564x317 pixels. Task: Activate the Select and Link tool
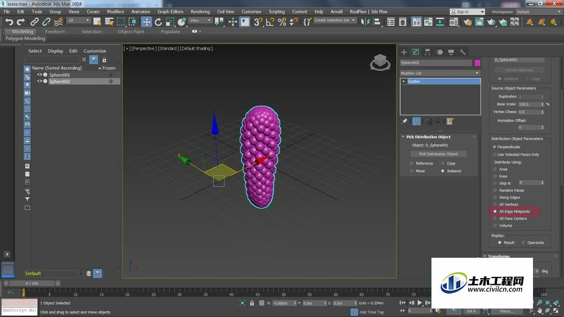coord(34,22)
